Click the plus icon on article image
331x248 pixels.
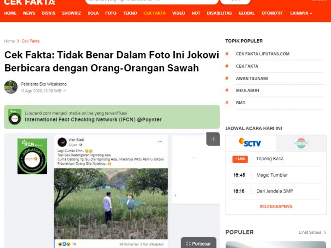[213, 139]
